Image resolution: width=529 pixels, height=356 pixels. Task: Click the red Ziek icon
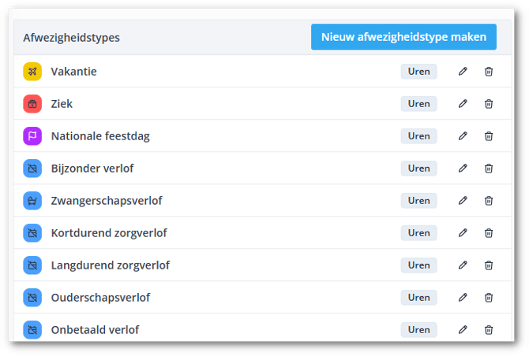(32, 104)
